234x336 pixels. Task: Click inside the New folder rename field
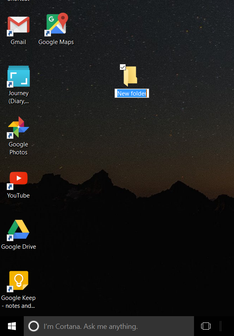(132, 93)
